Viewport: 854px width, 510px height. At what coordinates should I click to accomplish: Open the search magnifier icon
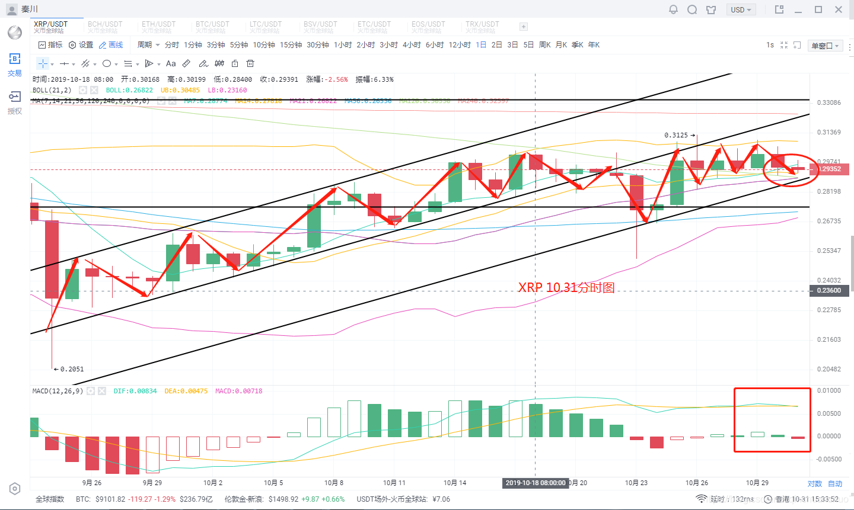point(692,9)
